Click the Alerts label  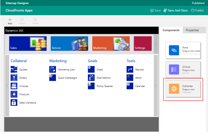138,78
